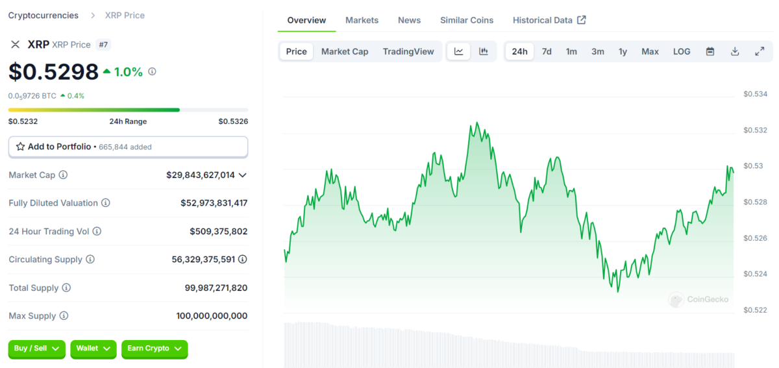Switch to the Similar Coins tab
This screenshot has height=368, width=779.
click(467, 20)
